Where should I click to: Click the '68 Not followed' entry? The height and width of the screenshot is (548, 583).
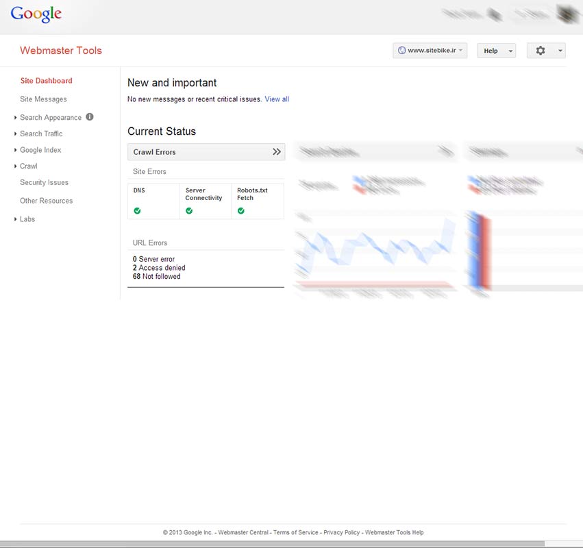click(x=156, y=277)
